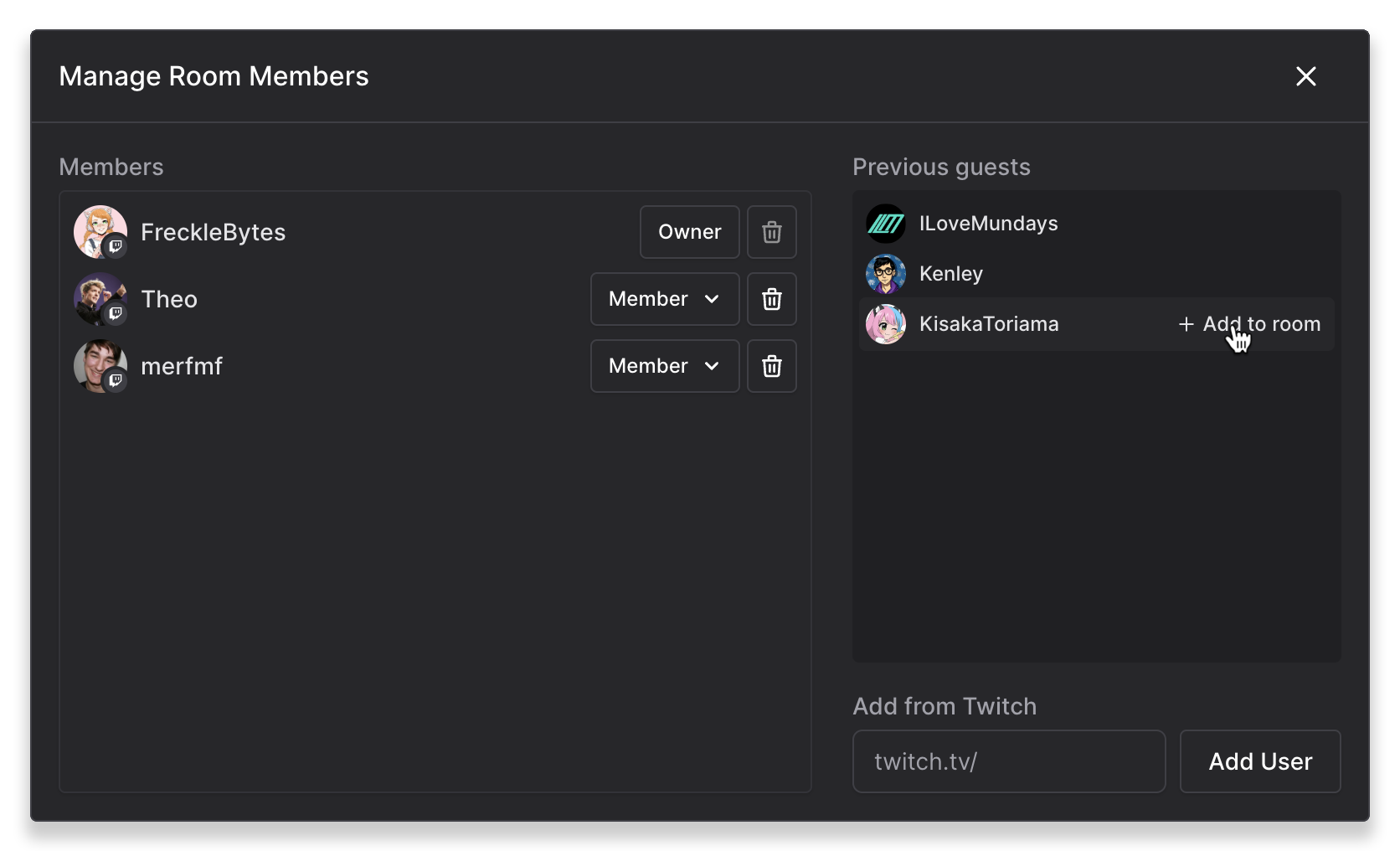Focus the twitch.tv/ username field

[1008, 761]
